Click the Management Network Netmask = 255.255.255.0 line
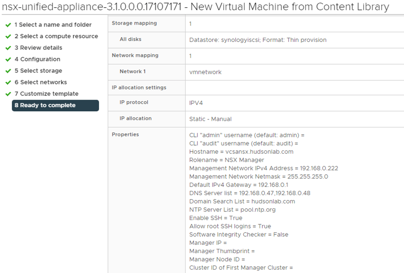 coord(258,176)
